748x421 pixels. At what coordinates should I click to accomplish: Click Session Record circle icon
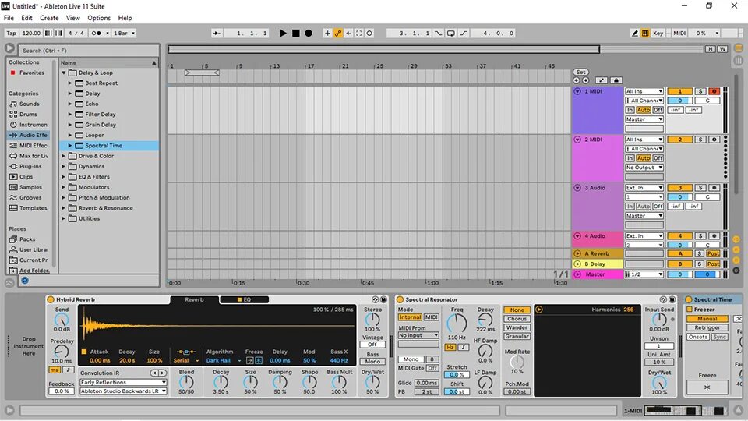coord(369,33)
